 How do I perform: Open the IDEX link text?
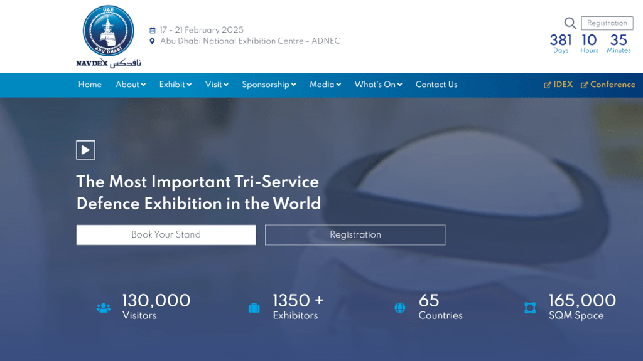coord(563,85)
